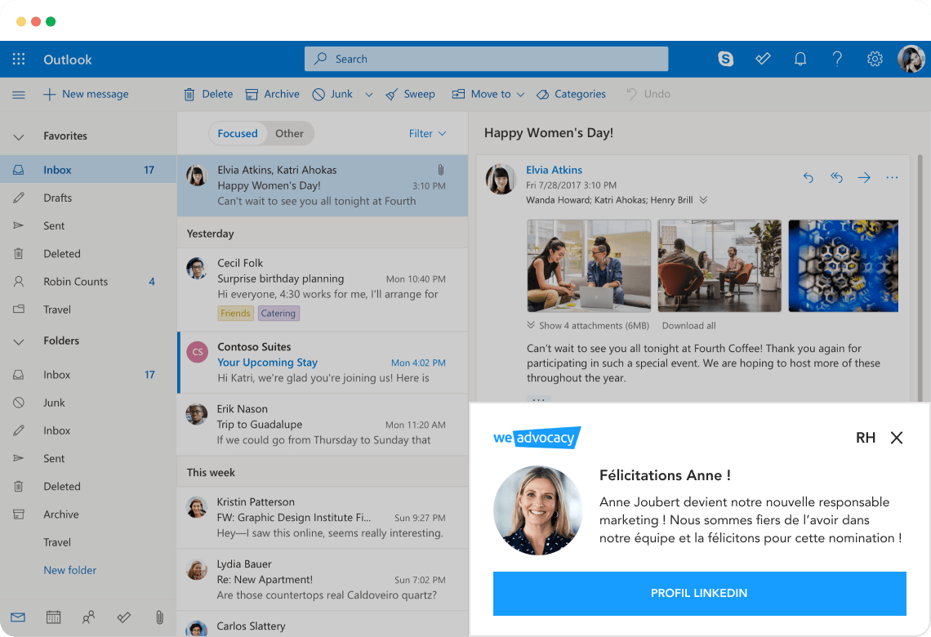Click the purple Catering category tag
931x637 pixels.
coord(278,313)
